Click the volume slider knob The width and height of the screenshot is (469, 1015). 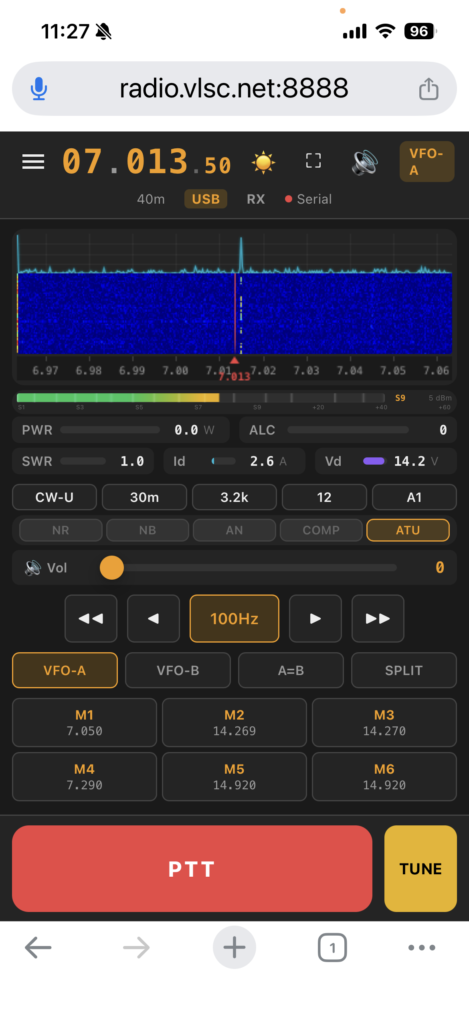[x=112, y=568]
